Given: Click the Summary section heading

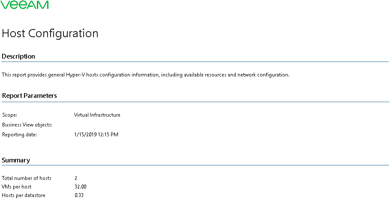Looking at the screenshot, I should point(16,160).
